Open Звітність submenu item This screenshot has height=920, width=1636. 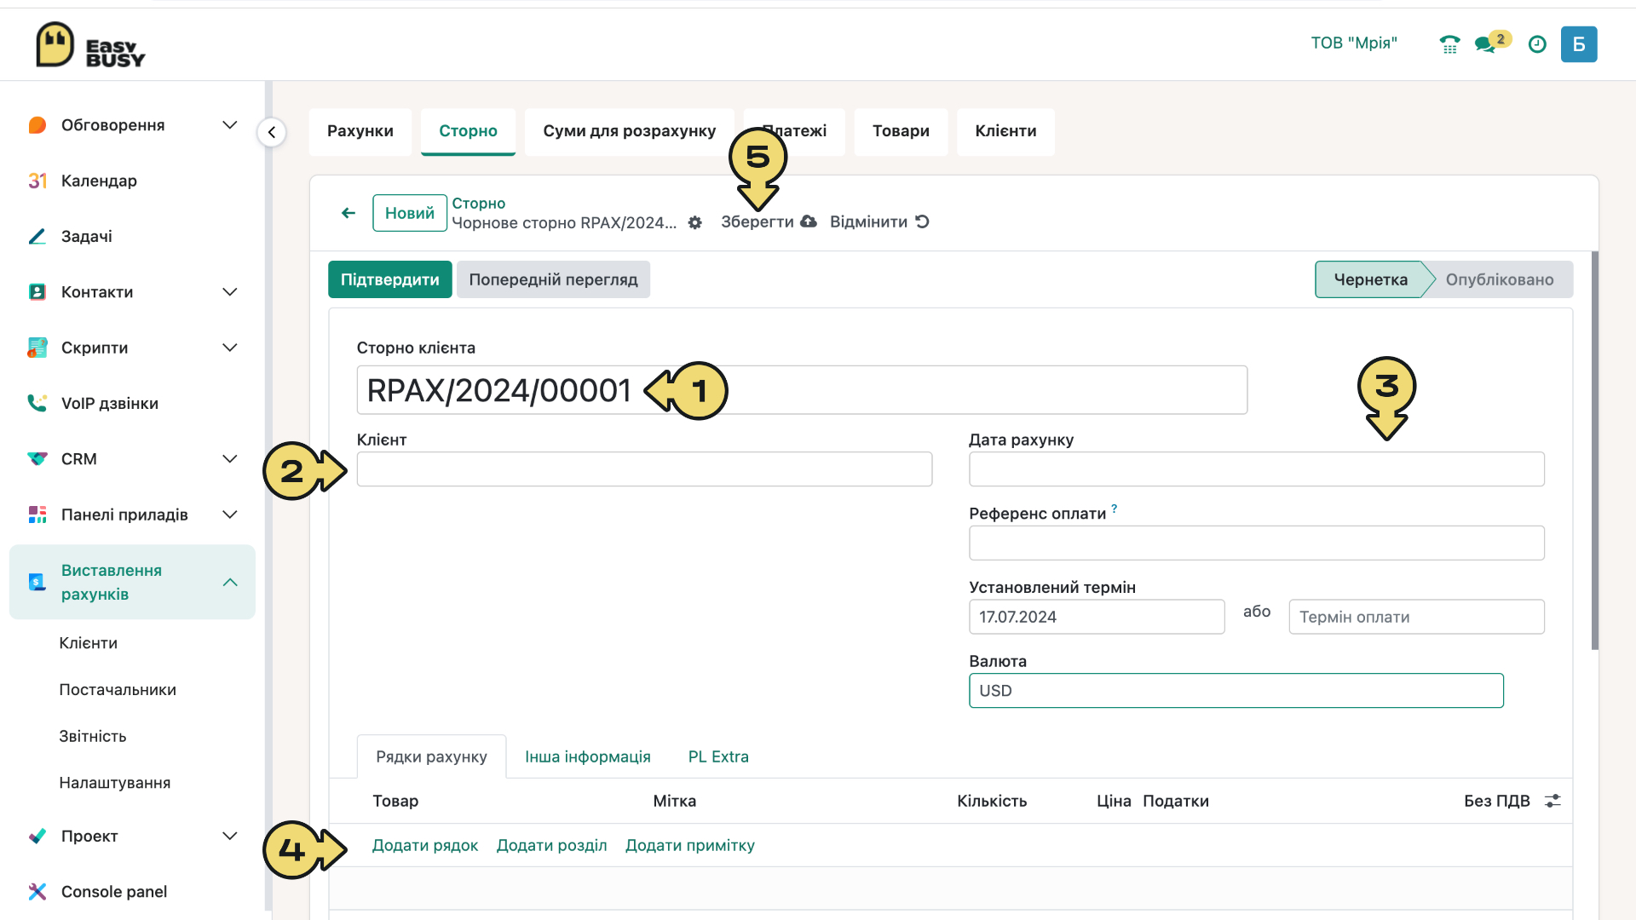93,736
